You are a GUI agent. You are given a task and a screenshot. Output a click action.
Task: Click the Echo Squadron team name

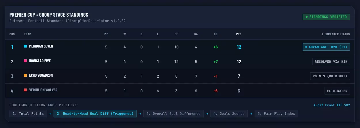coord(41,75)
